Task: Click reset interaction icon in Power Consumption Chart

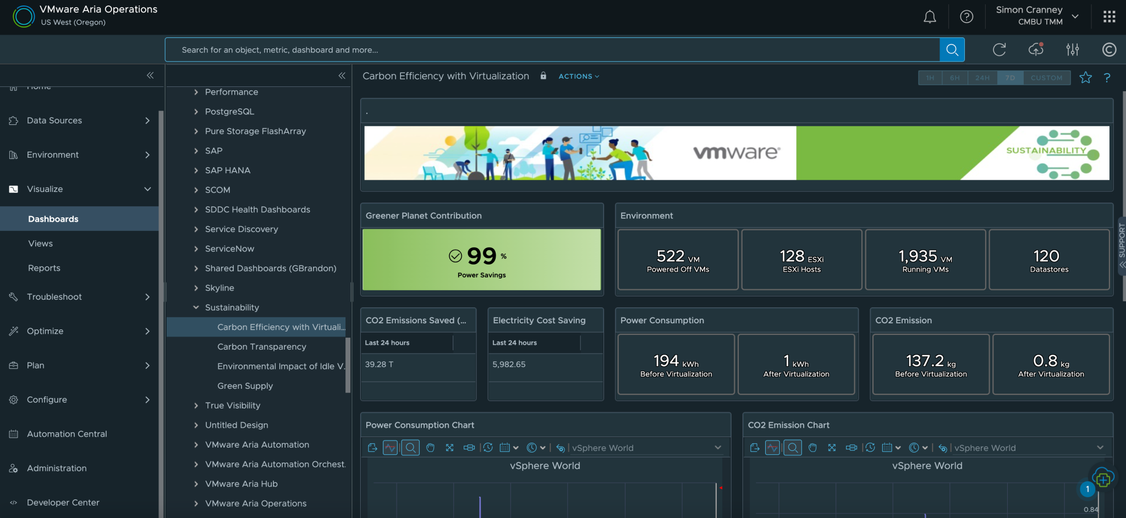Action: 560,448
